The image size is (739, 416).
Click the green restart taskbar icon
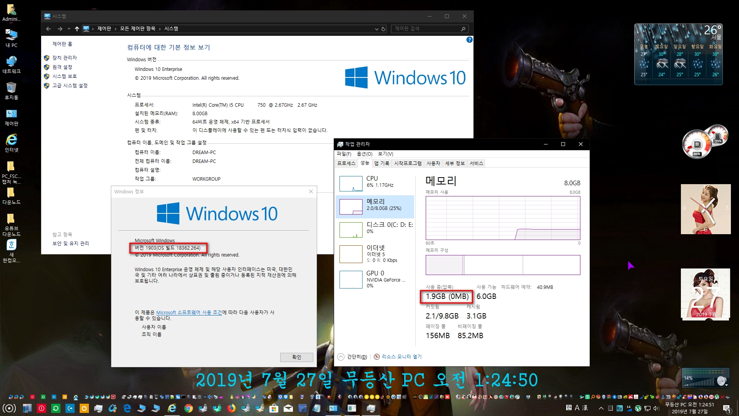click(55, 408)
